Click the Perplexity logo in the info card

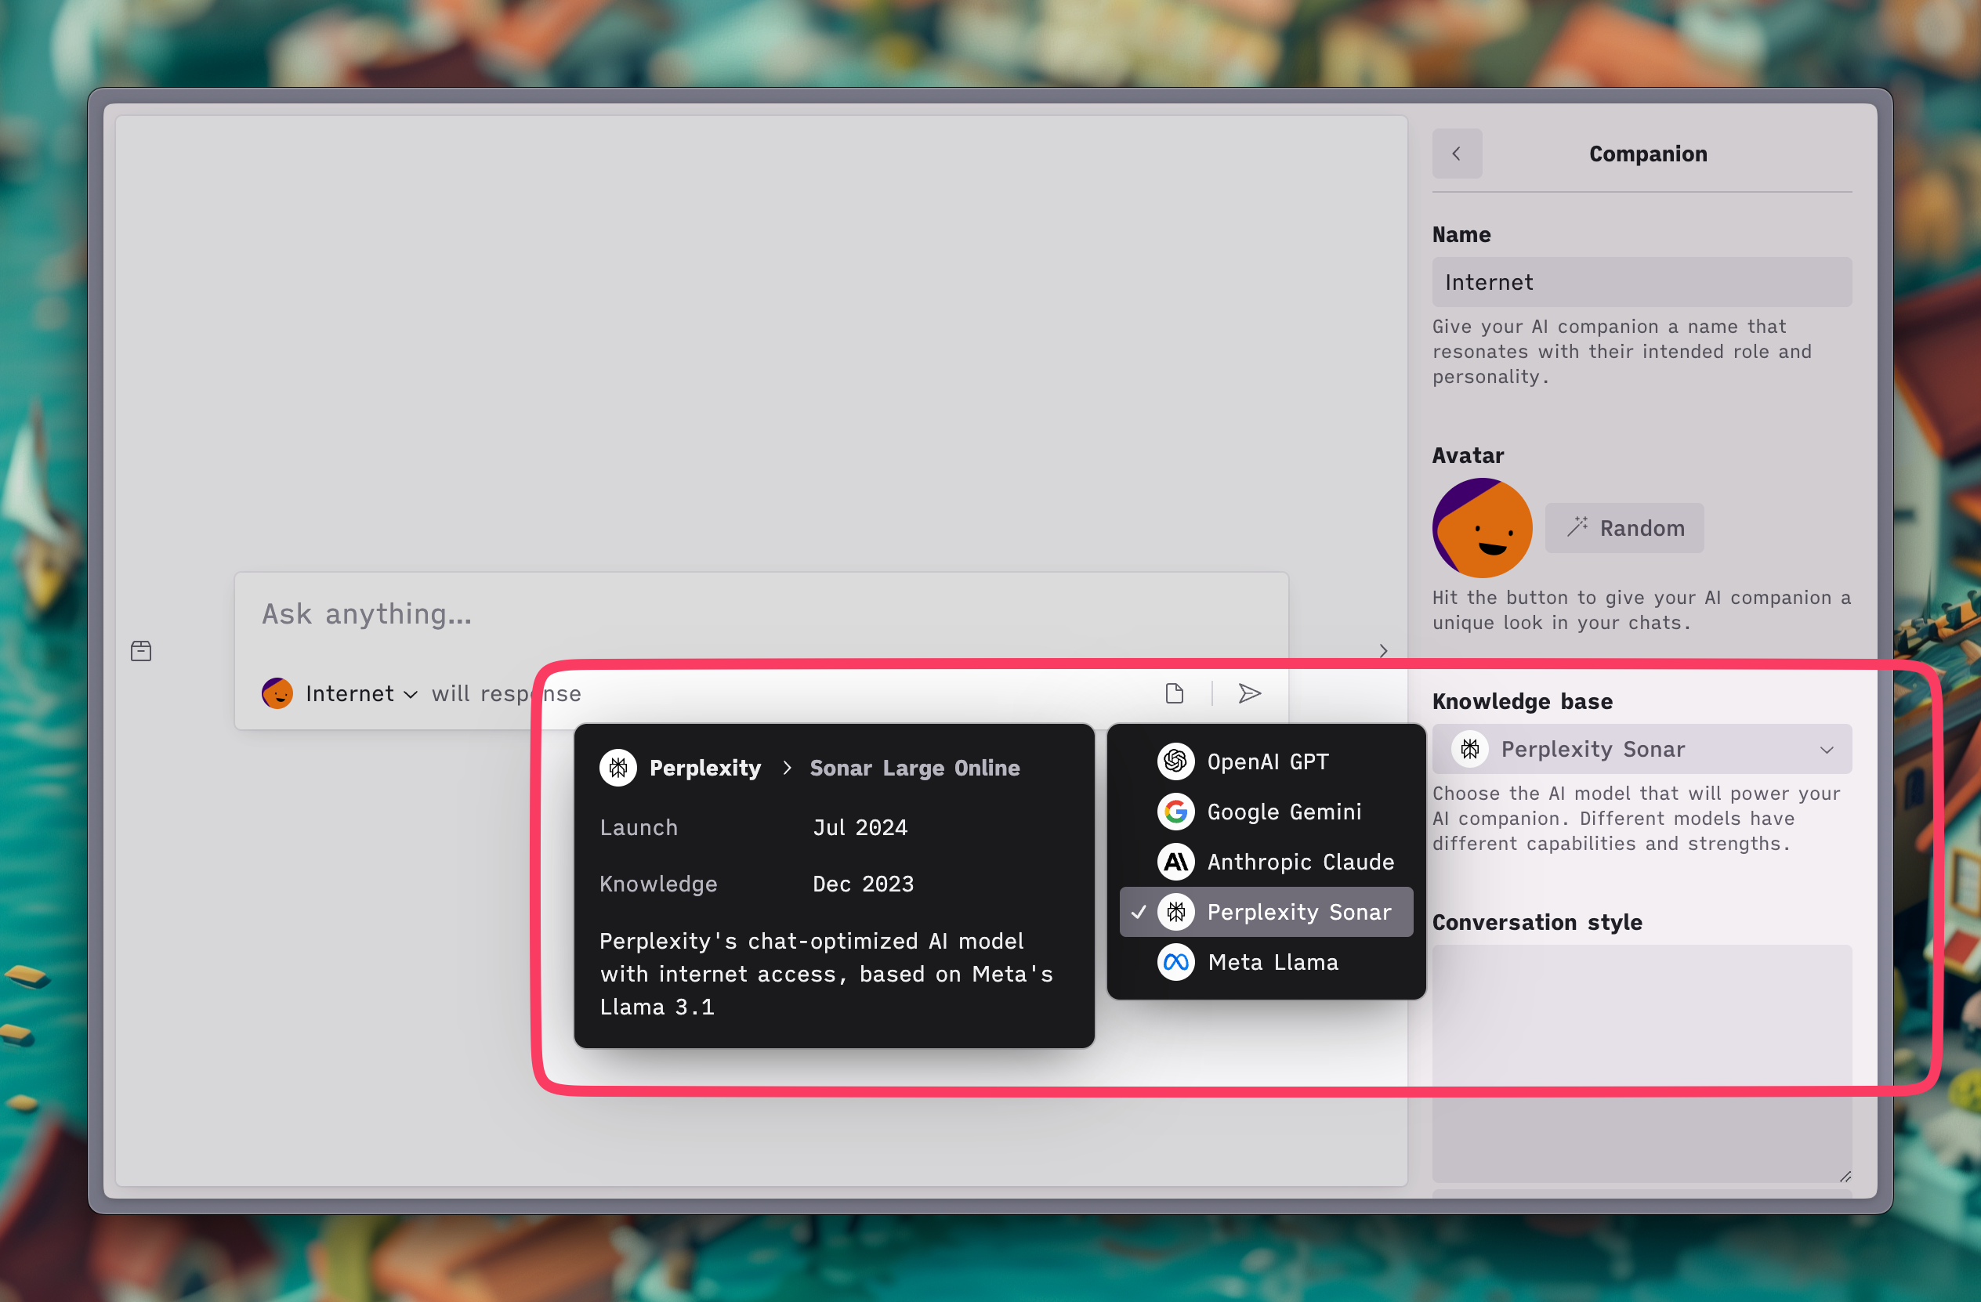(x=617, y=767)
